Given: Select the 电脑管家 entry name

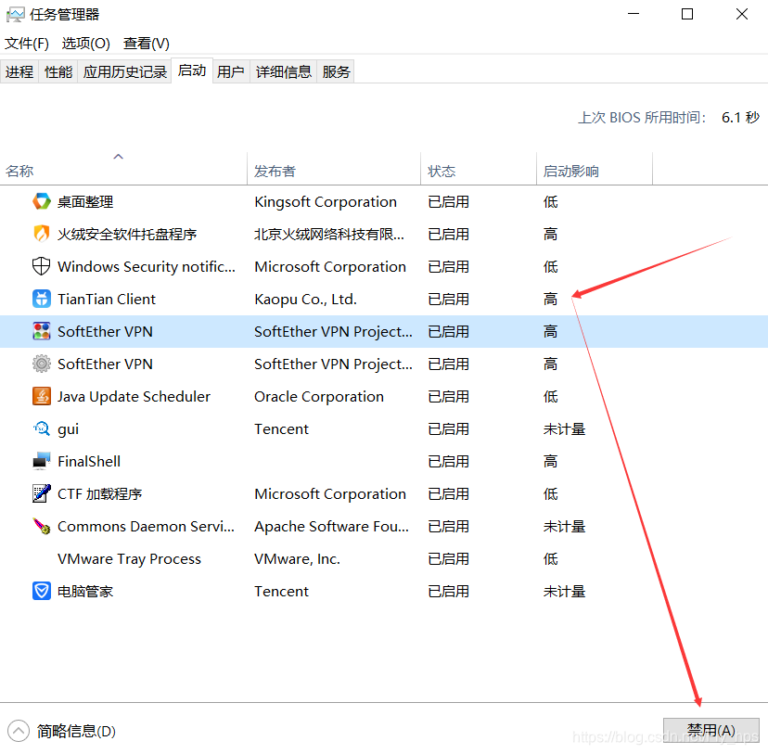Looking at the screenshot, I should pos(85,592).
